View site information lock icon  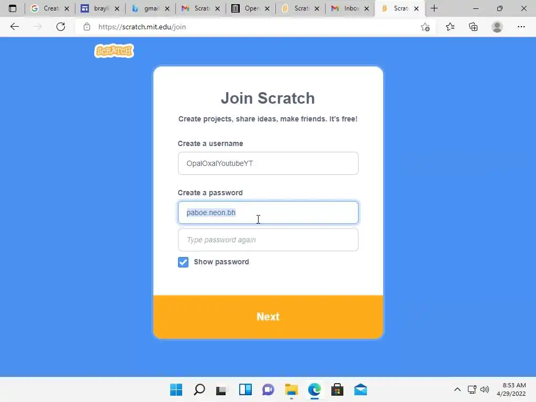click(87, 27)
